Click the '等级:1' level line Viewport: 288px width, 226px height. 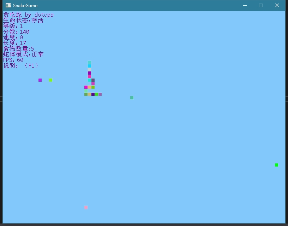(13, 26)
